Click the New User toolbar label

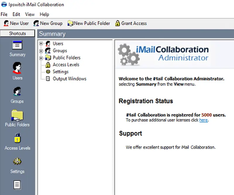pyautogui.click(x=19, y=23)
